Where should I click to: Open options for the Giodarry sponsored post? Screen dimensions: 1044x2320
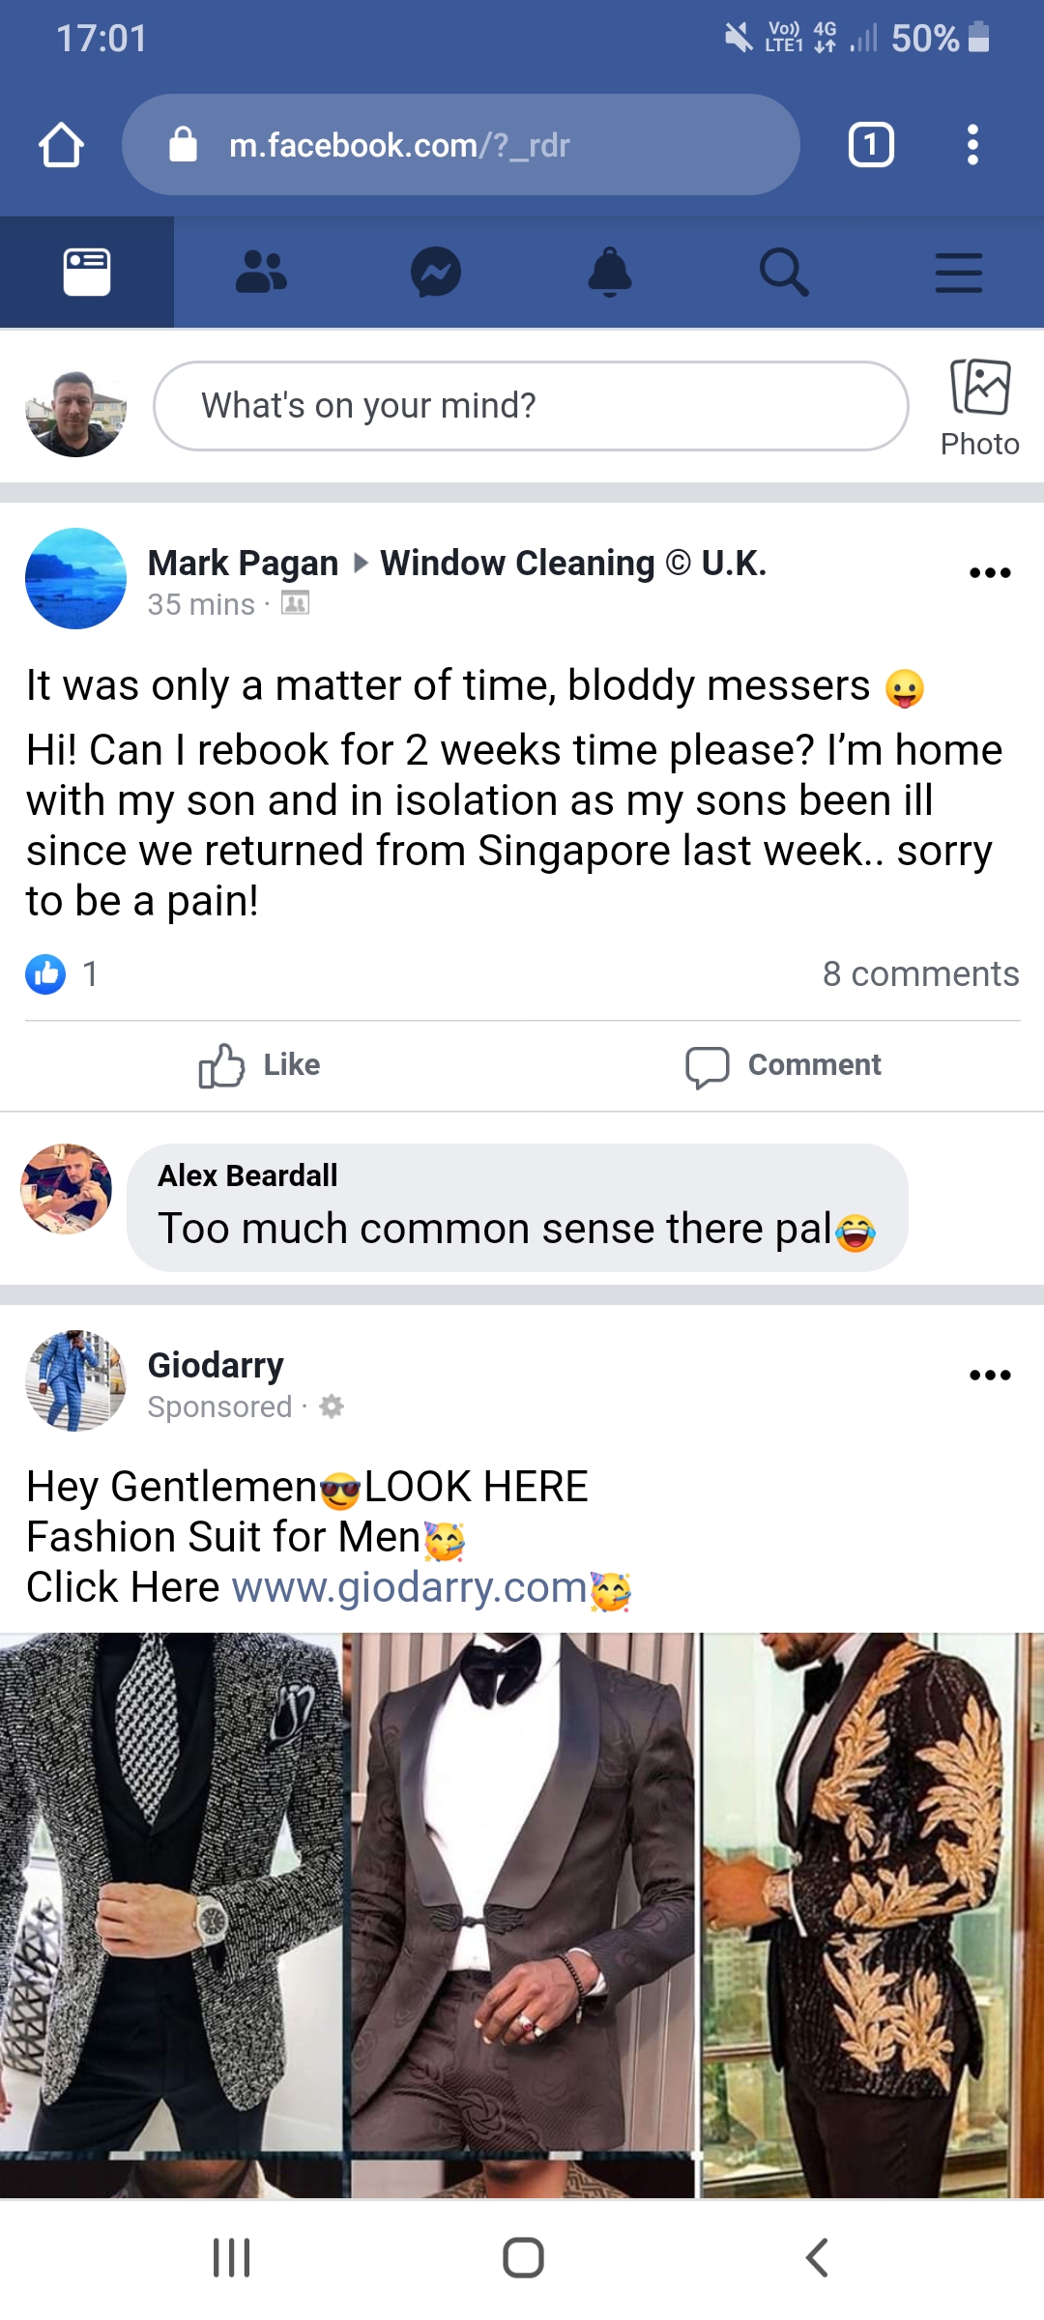[990, 1375]
